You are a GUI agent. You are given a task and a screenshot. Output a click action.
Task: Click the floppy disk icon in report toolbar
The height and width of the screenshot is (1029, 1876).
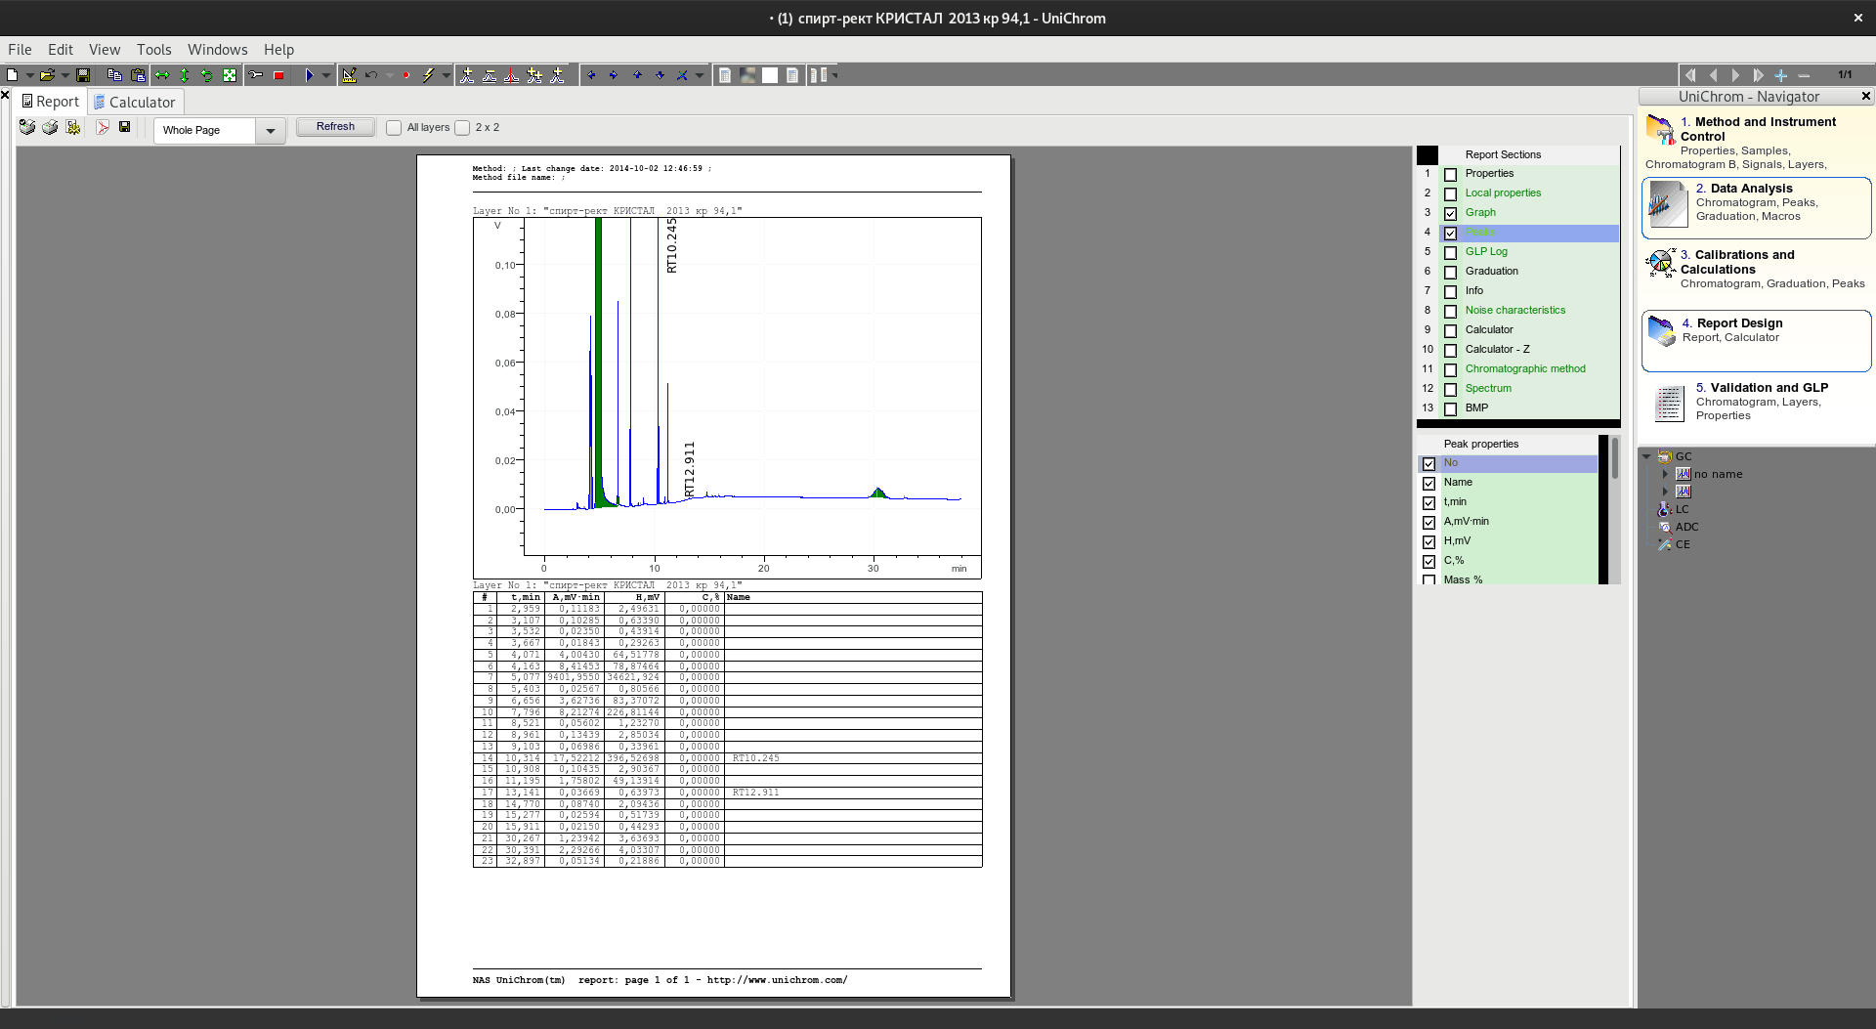[124, 127]
